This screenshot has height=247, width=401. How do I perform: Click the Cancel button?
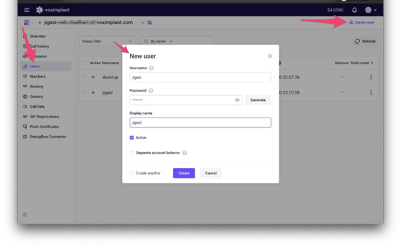click(211, 173)
